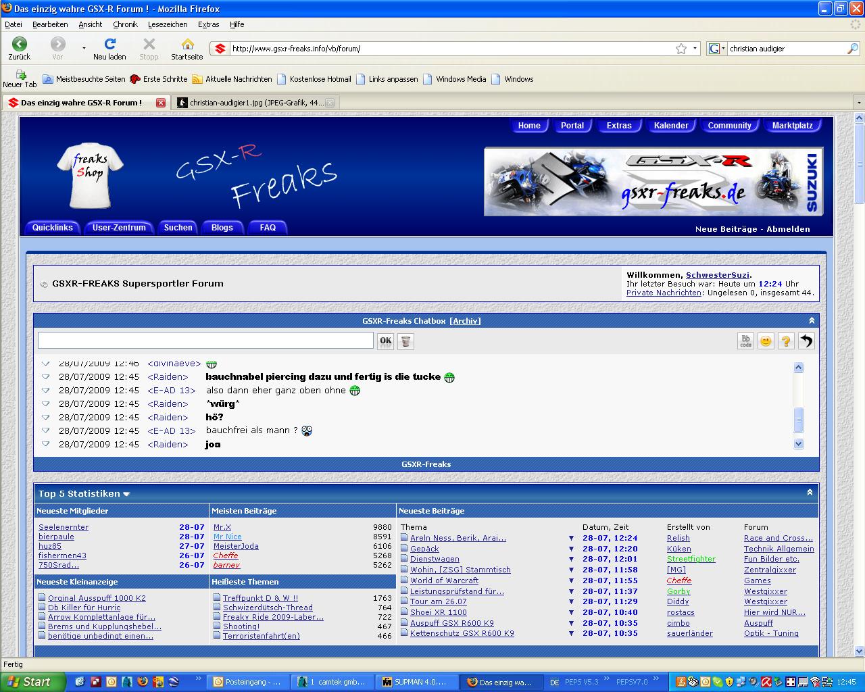
Task: Open the Private Nachrichten link
Action: (x=664, y=293)
